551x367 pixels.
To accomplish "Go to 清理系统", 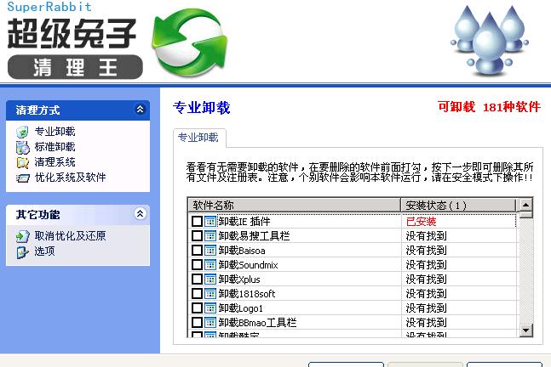I will pos(55,162).
